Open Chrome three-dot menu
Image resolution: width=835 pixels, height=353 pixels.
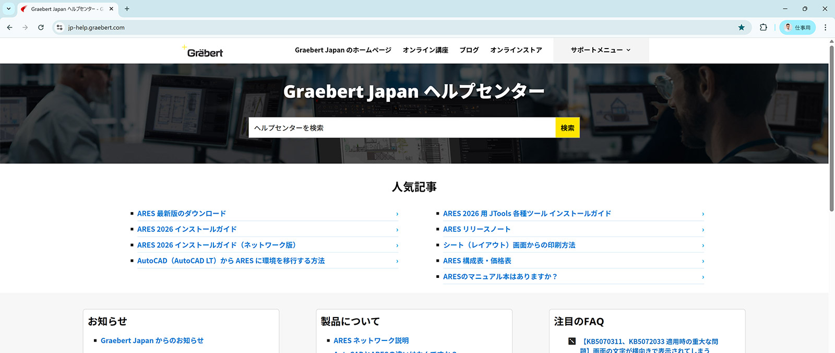coord(825,28)
